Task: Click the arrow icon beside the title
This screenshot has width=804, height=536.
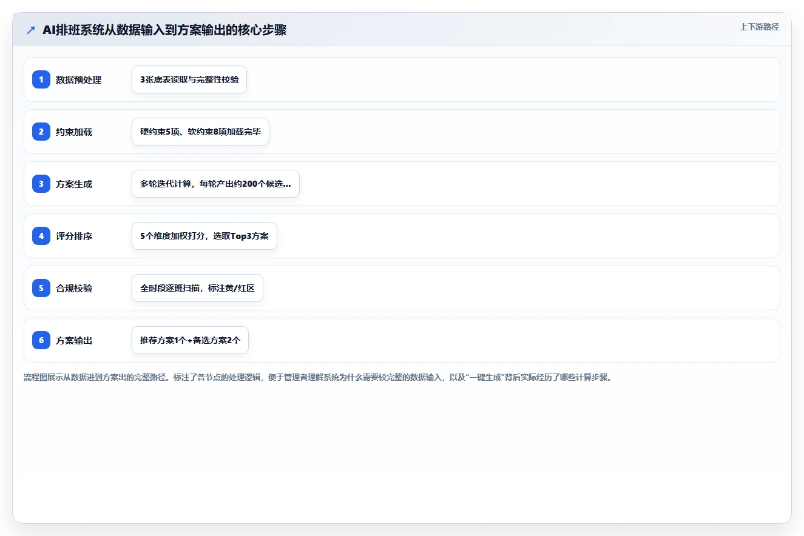Action: (x=31, y=30)
